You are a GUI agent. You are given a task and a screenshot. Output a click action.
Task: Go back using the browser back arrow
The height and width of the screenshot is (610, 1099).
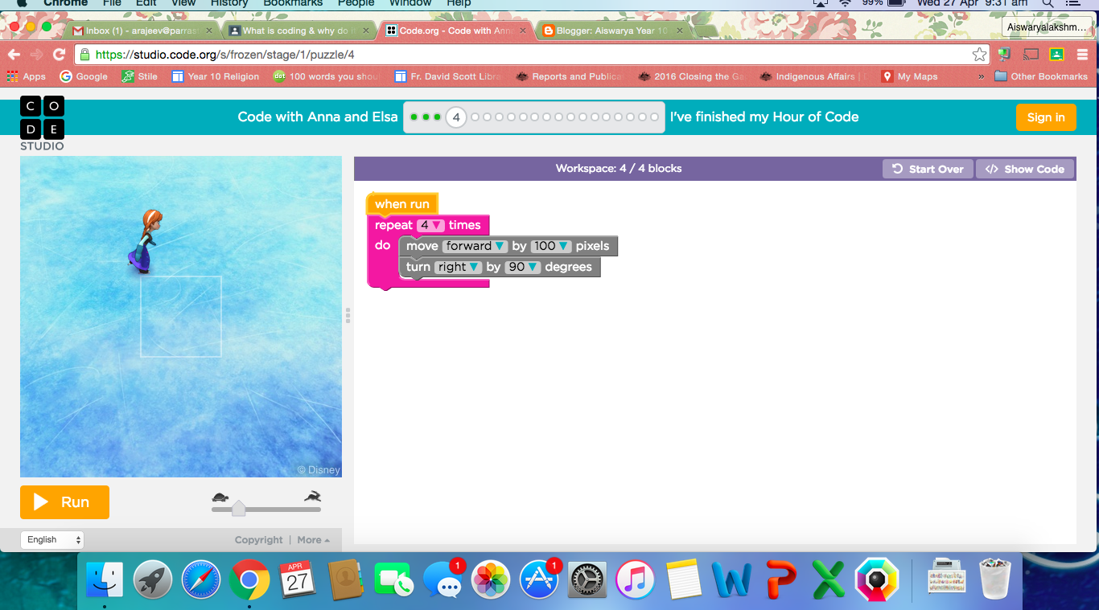(x=14, y=55)
